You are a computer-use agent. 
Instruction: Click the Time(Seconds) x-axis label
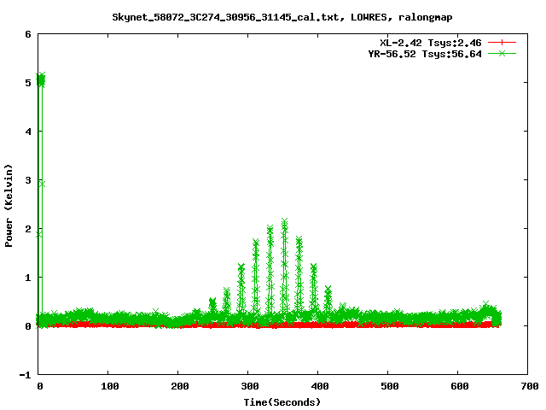point(282,402)
